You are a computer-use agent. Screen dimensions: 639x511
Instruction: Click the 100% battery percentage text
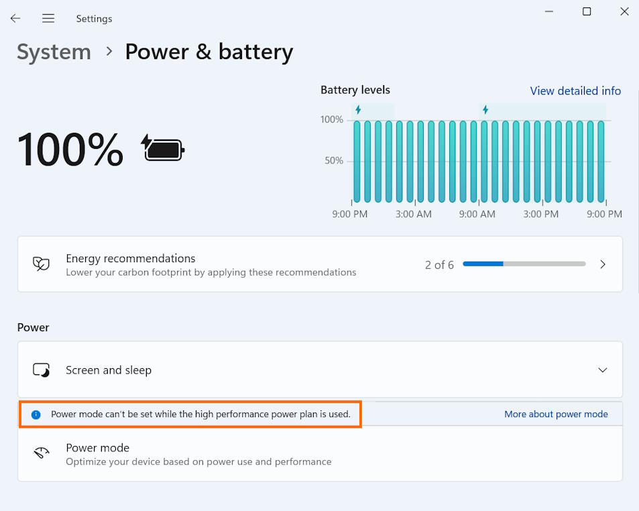70,149
